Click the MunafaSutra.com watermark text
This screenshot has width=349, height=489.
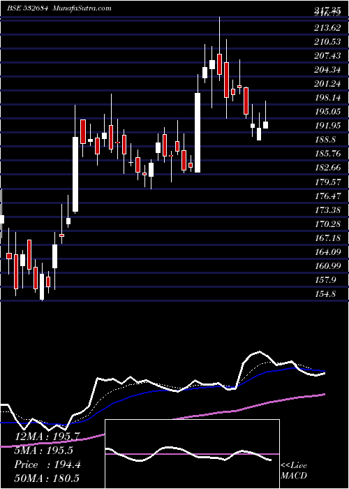(x=82, y=8)
